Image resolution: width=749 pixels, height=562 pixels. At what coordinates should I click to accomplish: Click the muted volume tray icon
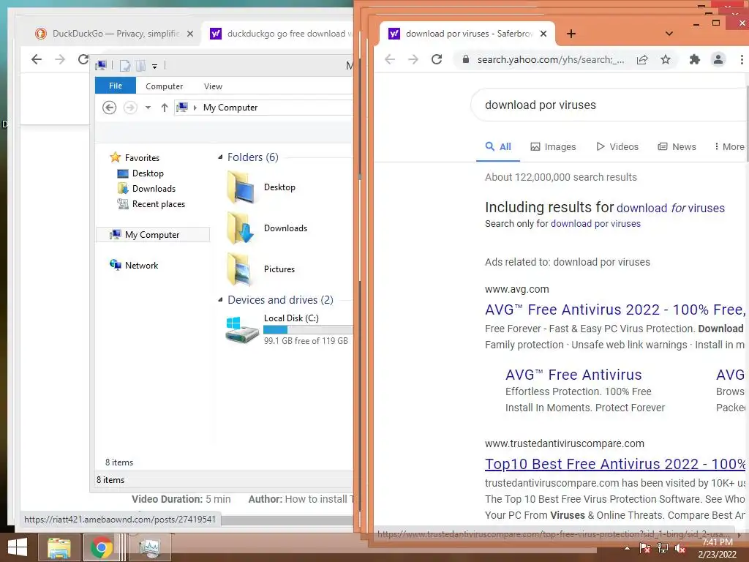680,549
